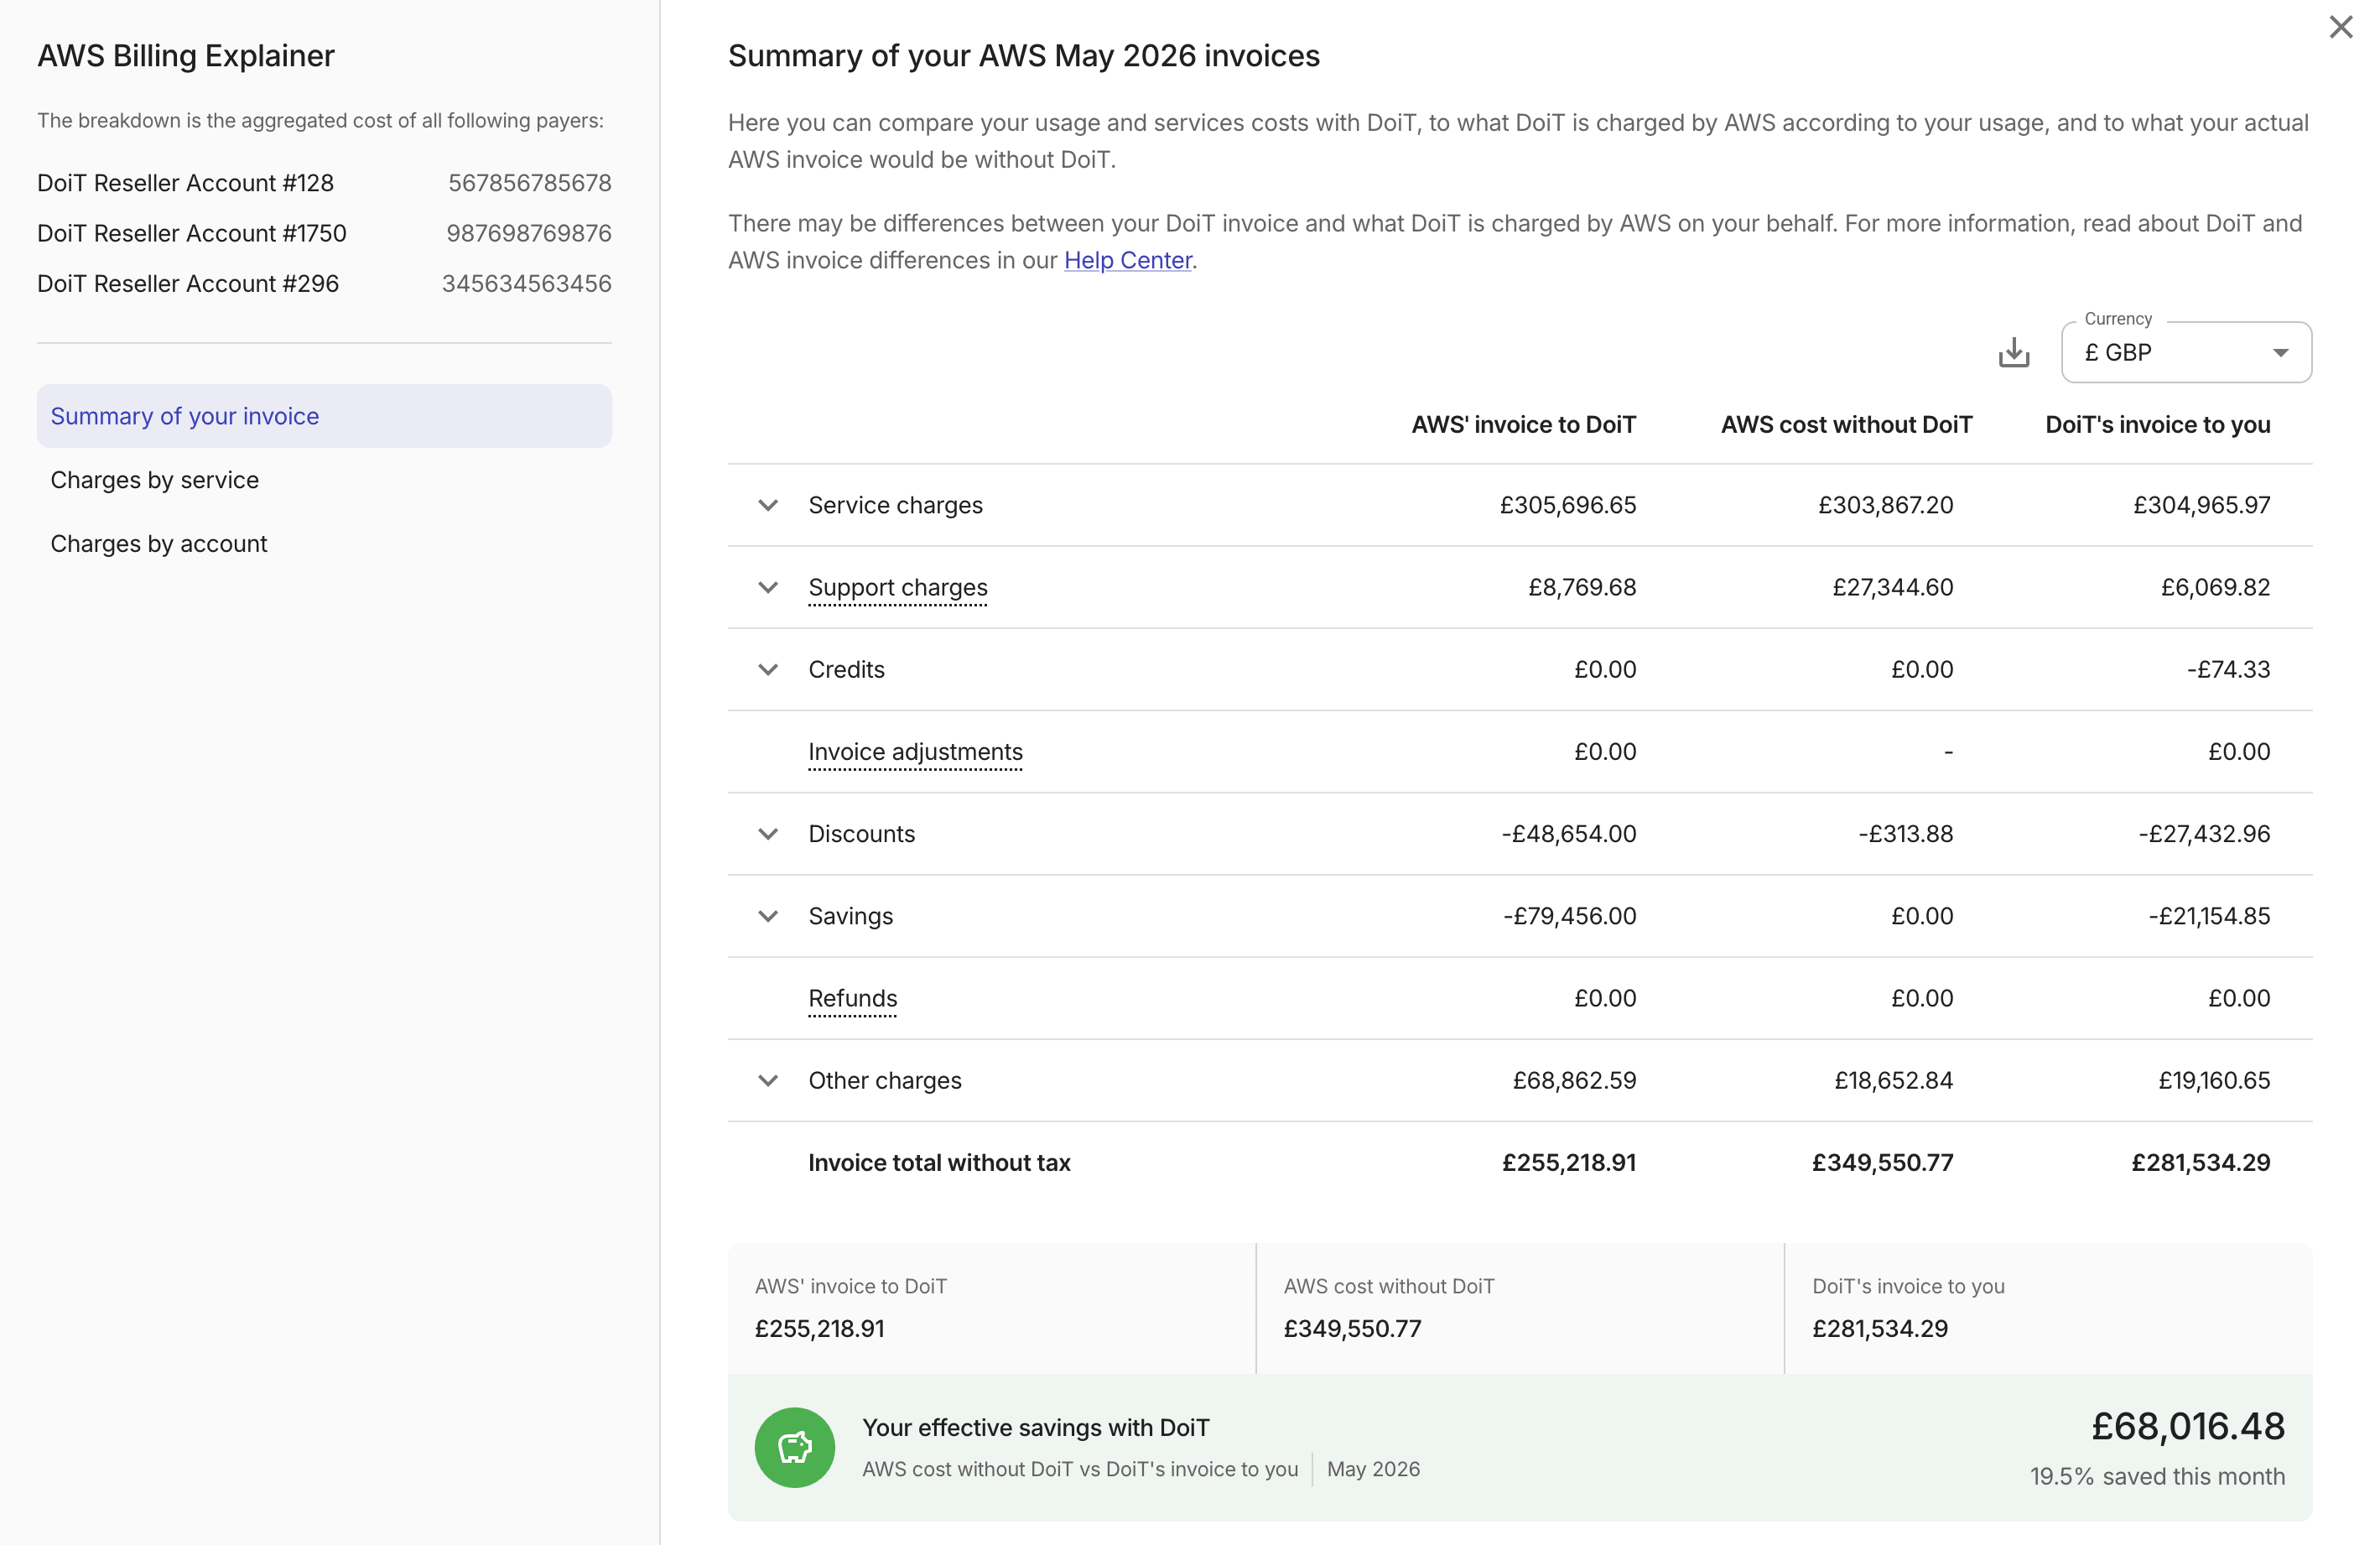Click DoiT Reseller Account #128
2380x1545 pixels.
point(185,183)
